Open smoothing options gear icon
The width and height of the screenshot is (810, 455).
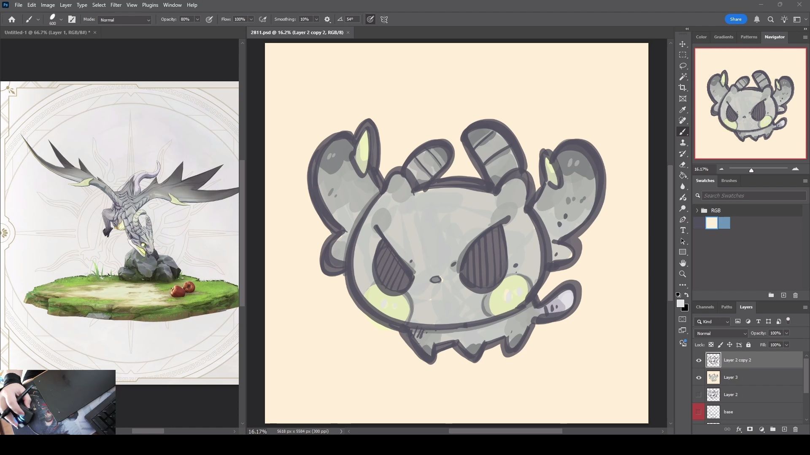(x=327, y=19)
